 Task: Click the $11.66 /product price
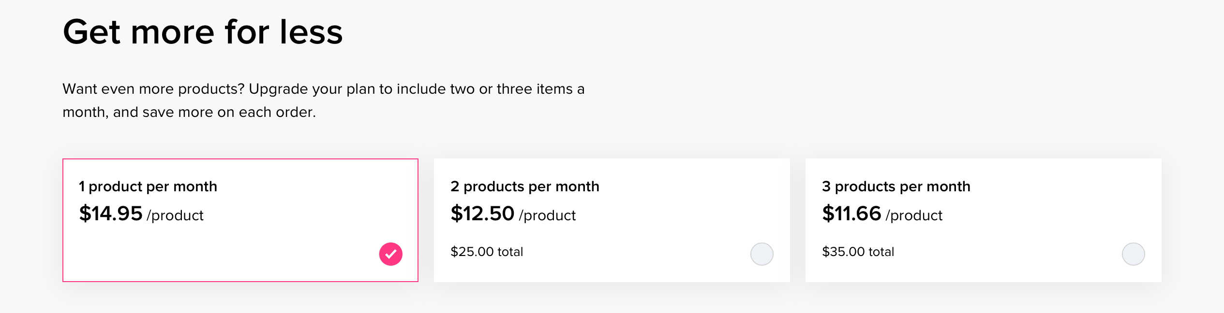pyautogui.click(x=882, y=213)
